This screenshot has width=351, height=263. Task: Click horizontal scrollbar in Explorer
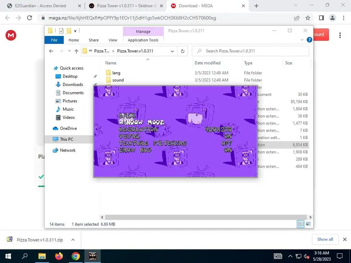coord(206,217)
